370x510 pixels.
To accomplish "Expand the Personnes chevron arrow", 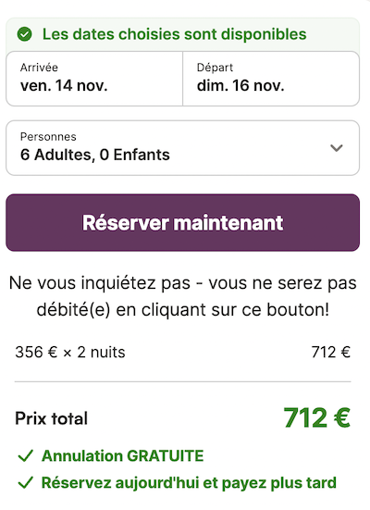I will click(336, 148).
